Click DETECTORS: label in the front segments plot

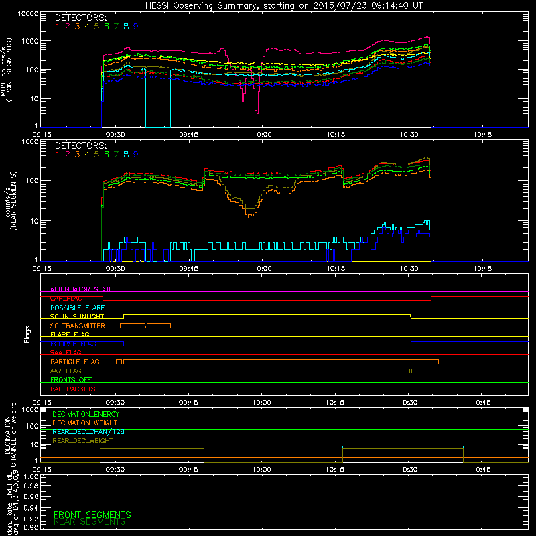[80, 18]
